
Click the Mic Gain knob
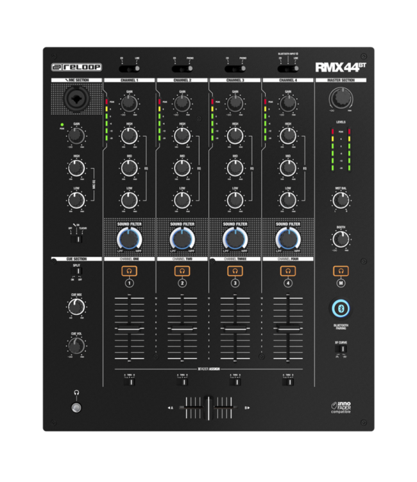[76, 136]
